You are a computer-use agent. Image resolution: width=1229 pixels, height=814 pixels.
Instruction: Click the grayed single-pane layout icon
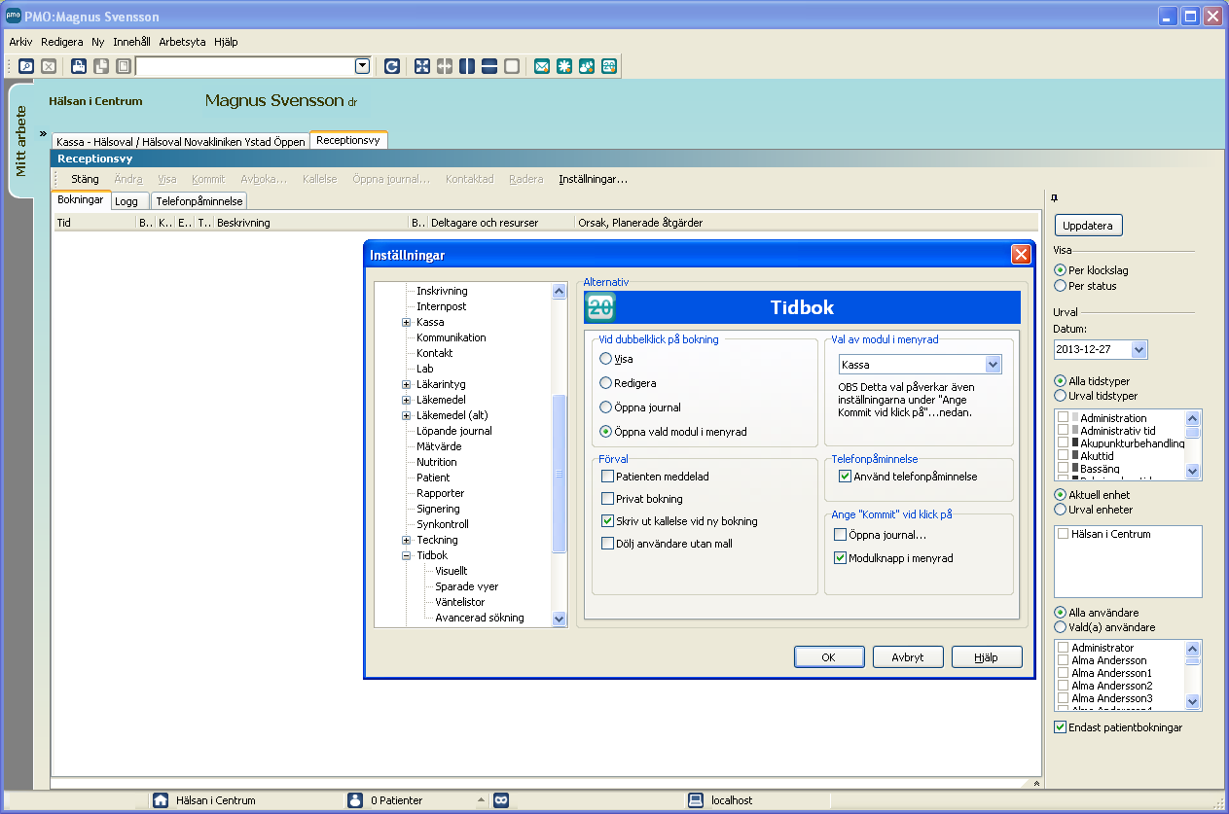(x=512, y=66)
